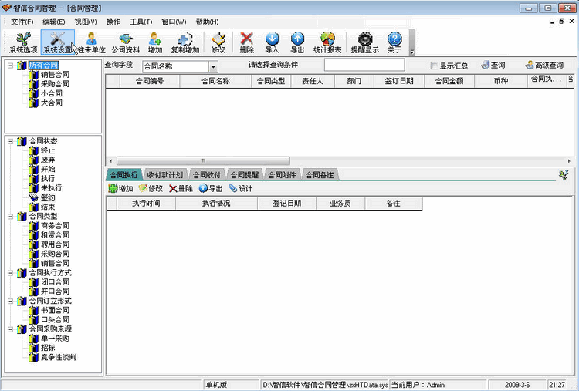579x391 pixels.
Task: Switch to the 收付款计划 tab
Action: click(x=164, y=175)
